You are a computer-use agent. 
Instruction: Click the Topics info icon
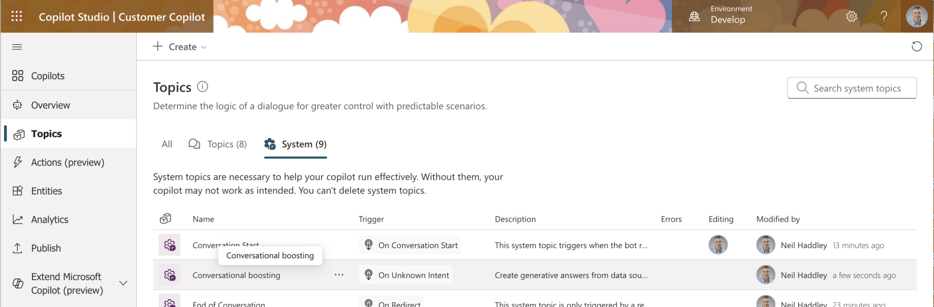pyautogui.click(x=202, y=86)
